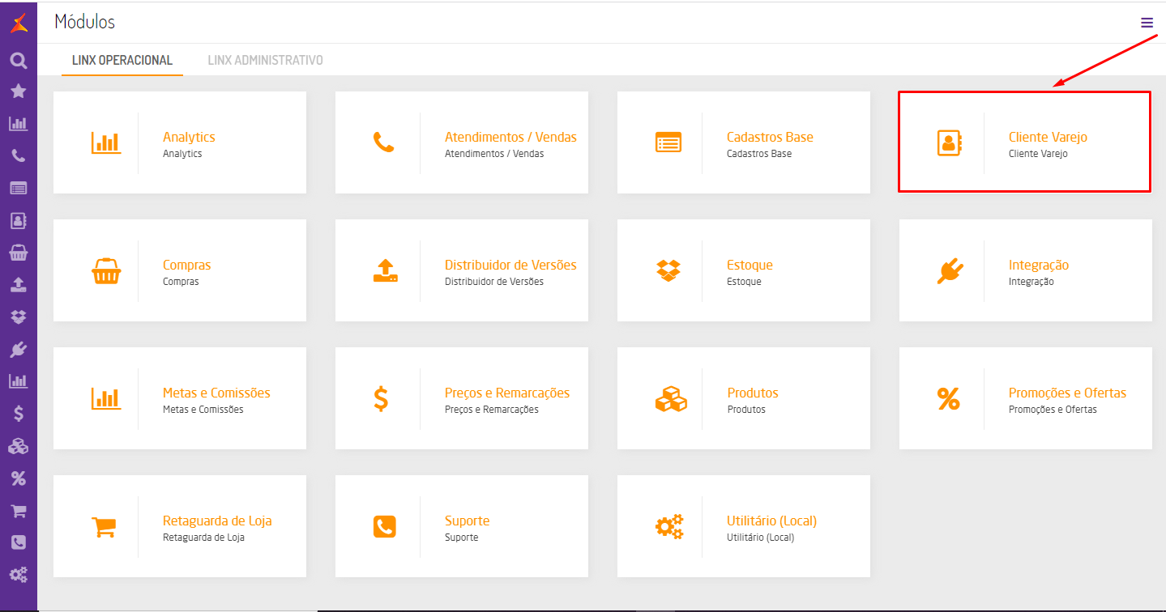Click the address book icon on Cliente Varejo card
This screenshot has height=612, width=1166.
(x=949, y=142)
